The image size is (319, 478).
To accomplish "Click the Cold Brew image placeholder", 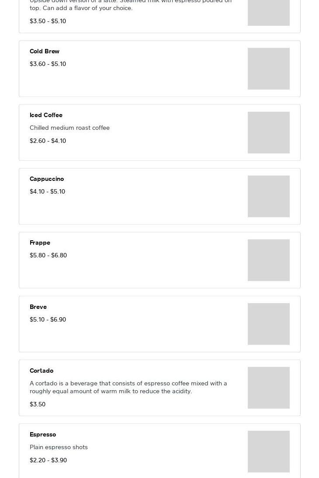I will point(268,69).
